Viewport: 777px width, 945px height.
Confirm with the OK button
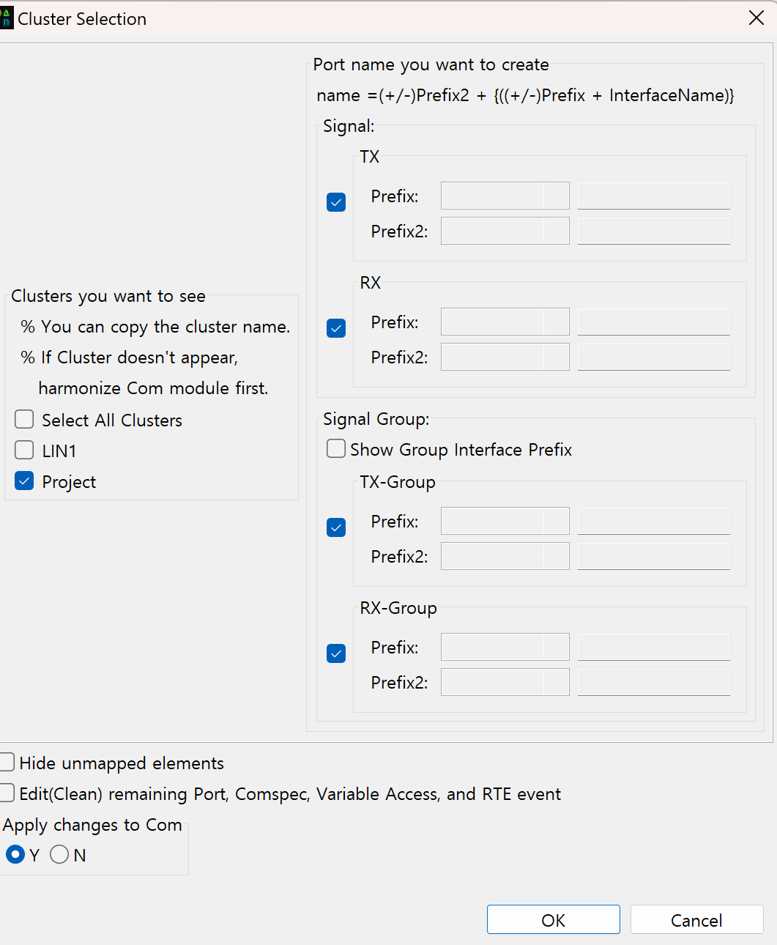coord(554,919)
